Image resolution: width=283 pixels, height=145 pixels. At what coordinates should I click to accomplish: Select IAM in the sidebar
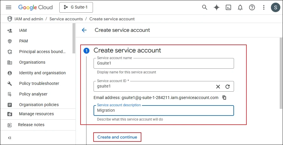coord(23,30)
